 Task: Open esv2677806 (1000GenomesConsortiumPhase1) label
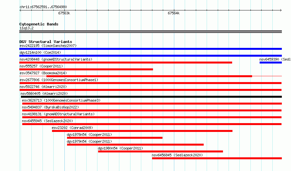pos(59,80)
